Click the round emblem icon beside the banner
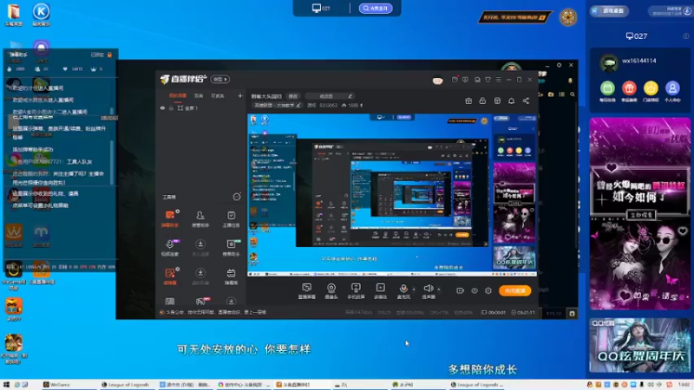Image resolution: width=694 pixels, height=390 pixels. point(568,17)
